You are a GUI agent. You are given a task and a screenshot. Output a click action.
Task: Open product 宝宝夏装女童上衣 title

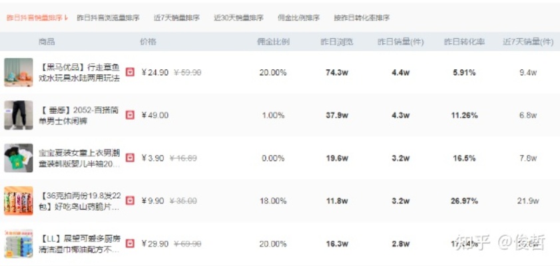tap(79, 158)
